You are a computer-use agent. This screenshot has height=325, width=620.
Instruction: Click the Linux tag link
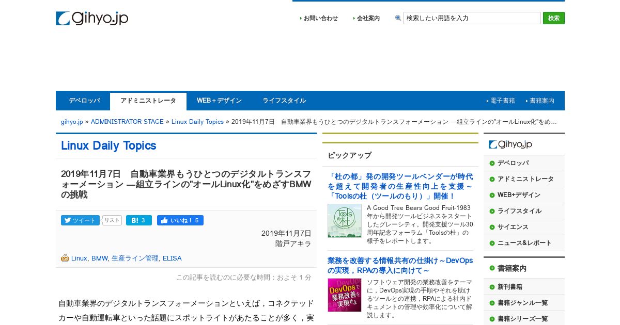tap(79, 258)
